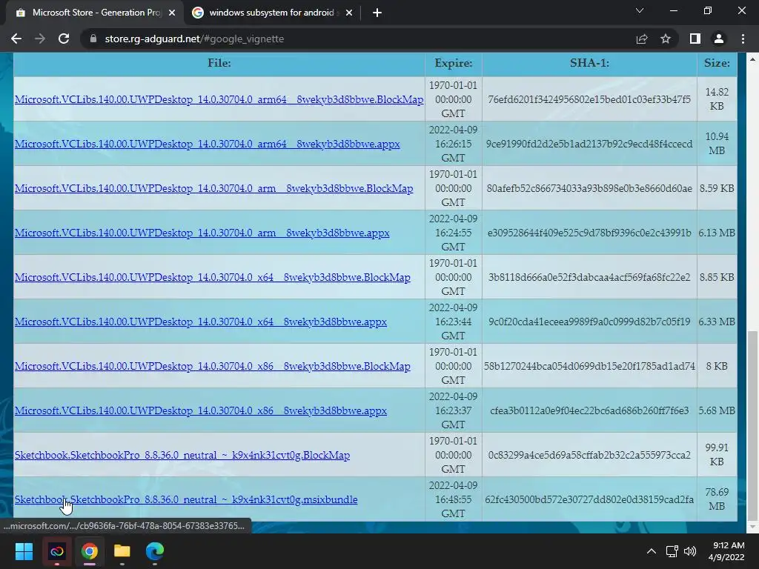Show hidden system tray icons

(x=652, y=551)
